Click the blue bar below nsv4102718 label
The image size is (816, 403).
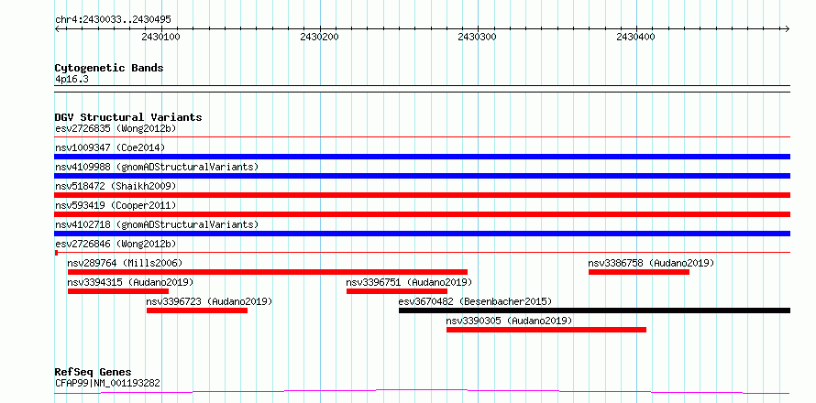(422, 234)
